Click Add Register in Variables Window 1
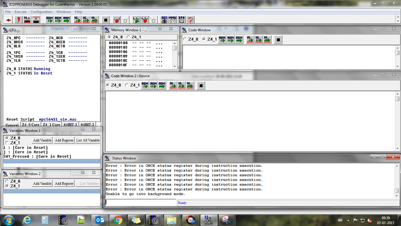Image resolution: width=401 pixels, height=226 pixels. [x=64, y=140]
